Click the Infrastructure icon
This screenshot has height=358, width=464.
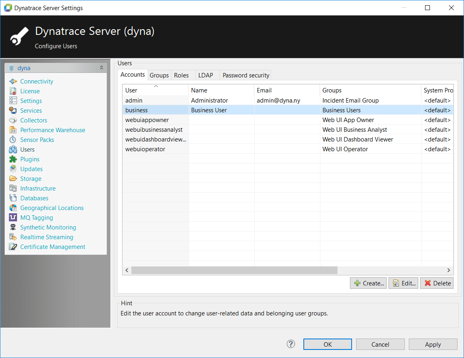pos(13,188)
